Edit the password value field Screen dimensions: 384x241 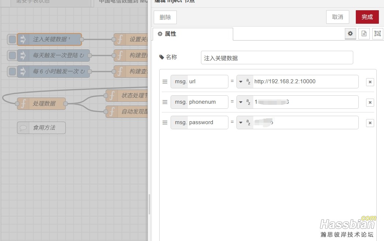coord(306,122)
